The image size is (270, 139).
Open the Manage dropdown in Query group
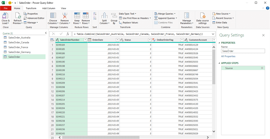click(31, 23)
